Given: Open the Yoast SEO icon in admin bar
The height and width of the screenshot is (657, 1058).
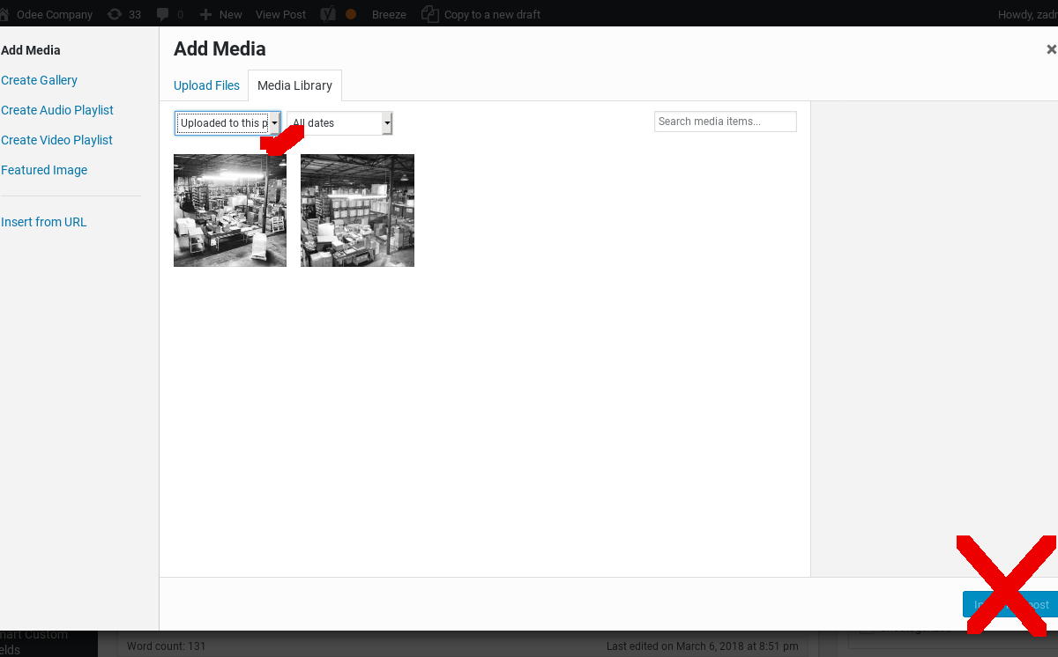Looking at the screenshot, I should point(327,14).
